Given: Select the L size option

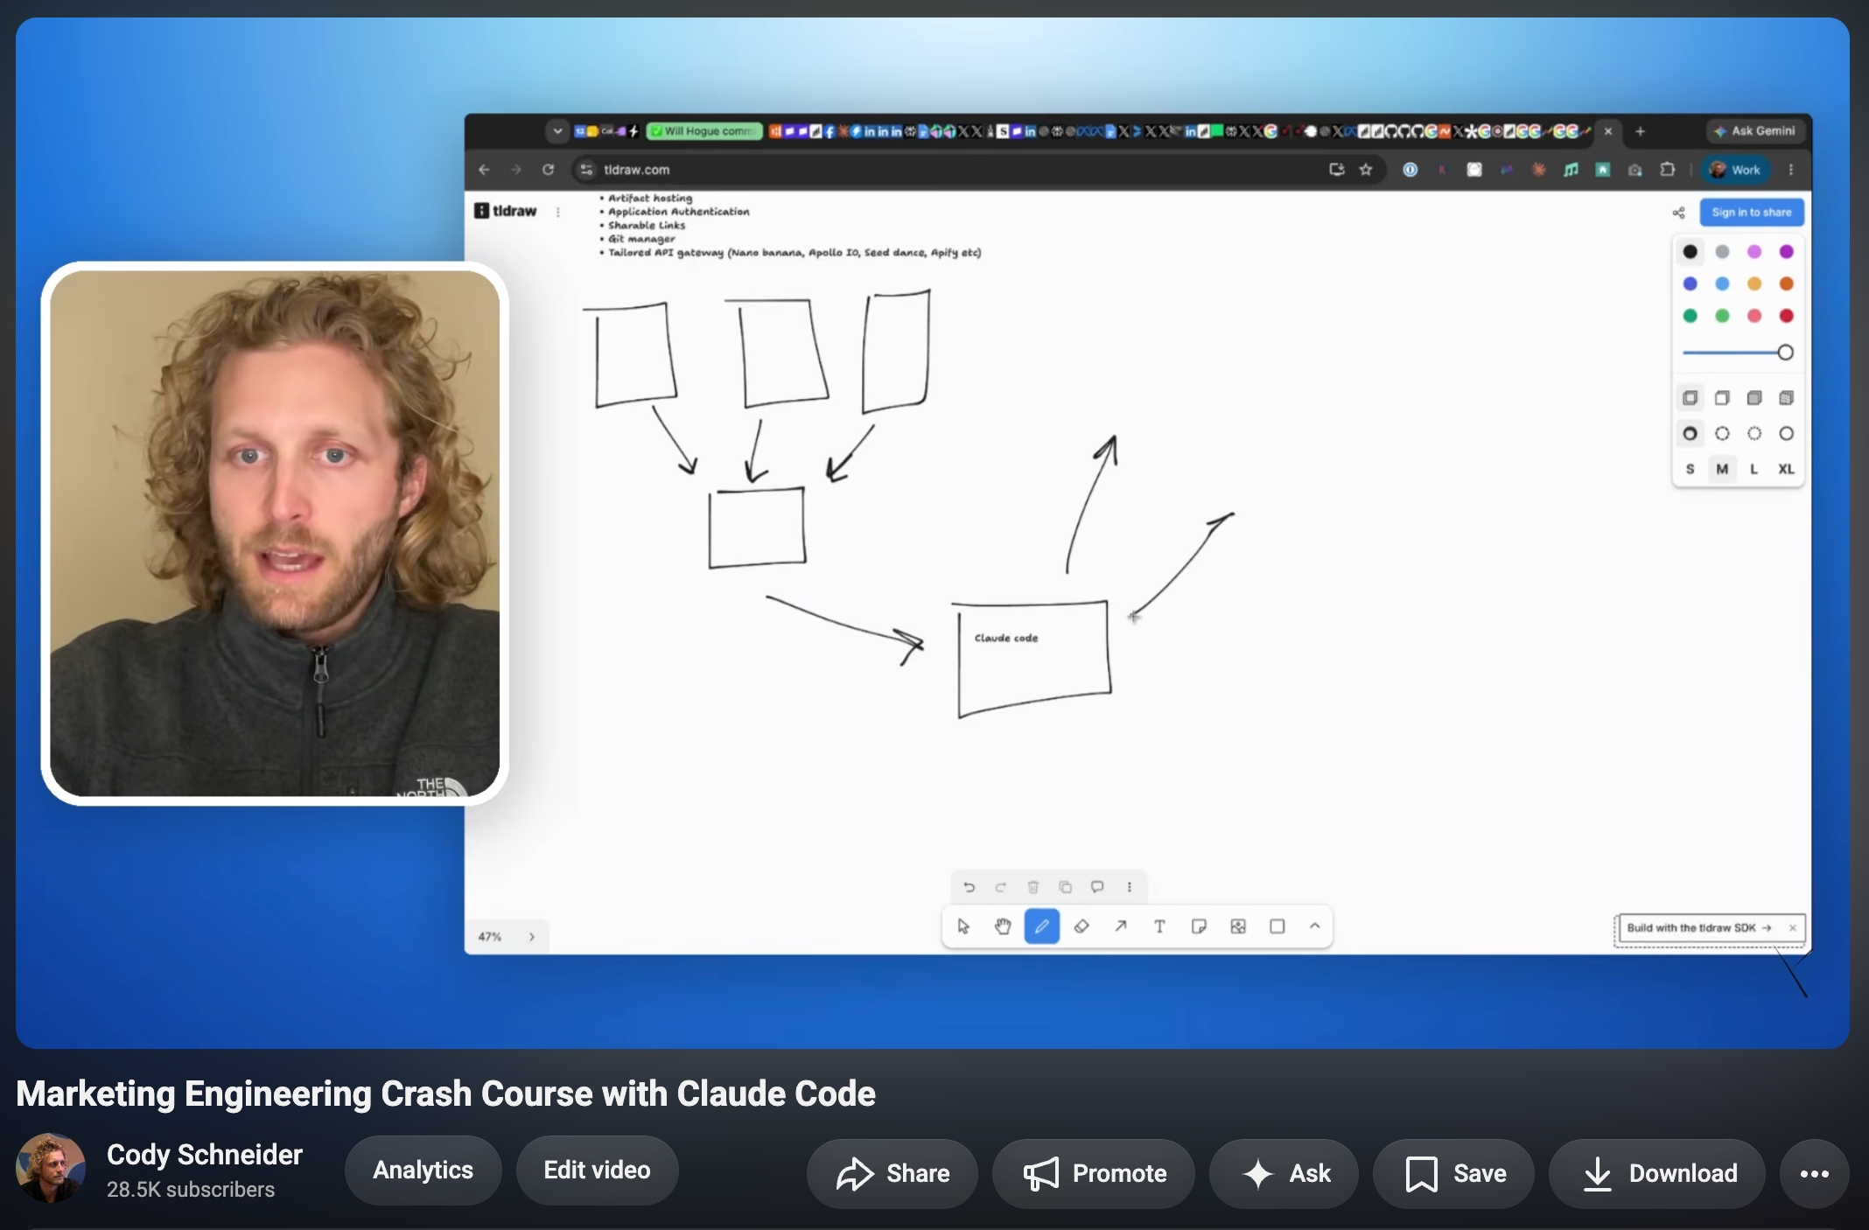Looking at the screenshot, I should coord(1754,469).
